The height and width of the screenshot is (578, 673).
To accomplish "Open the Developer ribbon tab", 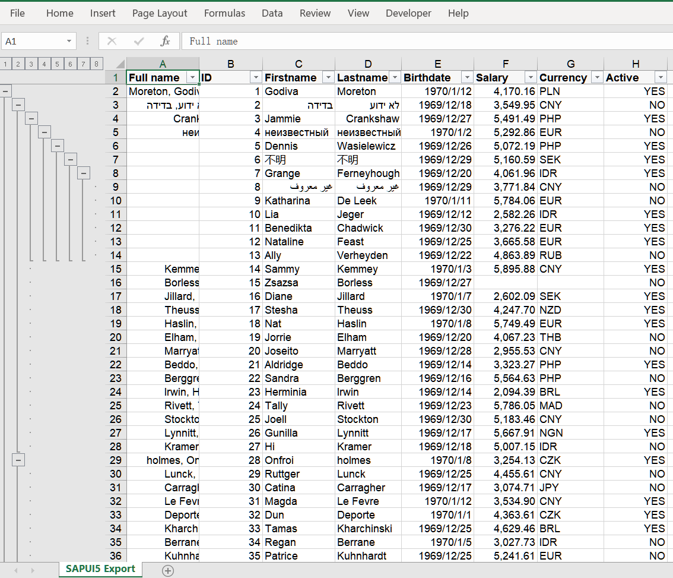I will (408, 13).
